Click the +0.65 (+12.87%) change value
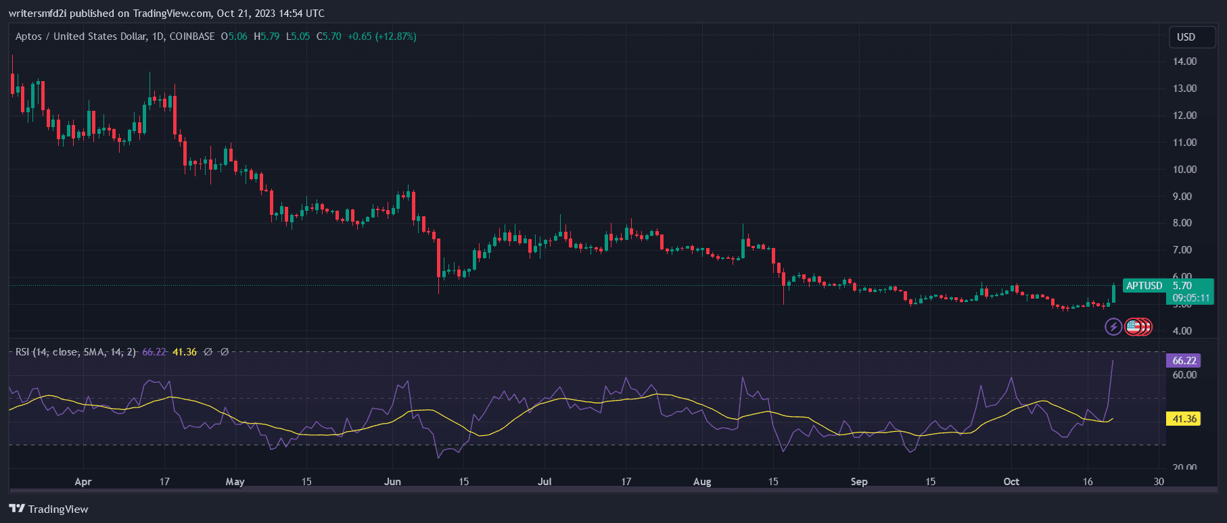Image resolution: width=1227 pixels, height=523 pixels. click(x=381, y=36)
